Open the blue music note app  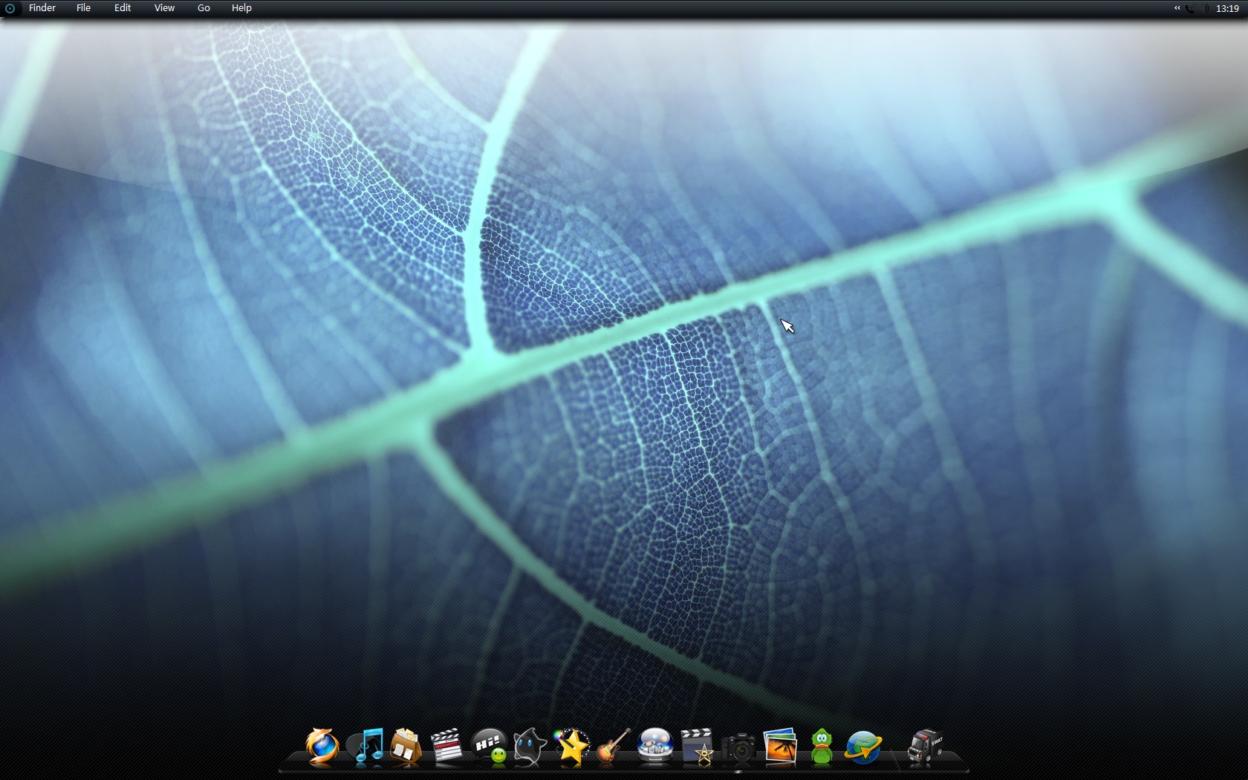coord(368,746)
